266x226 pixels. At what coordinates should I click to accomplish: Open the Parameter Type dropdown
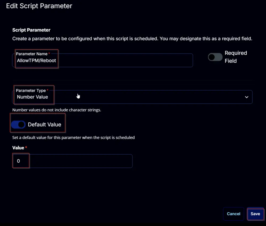[132, 97]
